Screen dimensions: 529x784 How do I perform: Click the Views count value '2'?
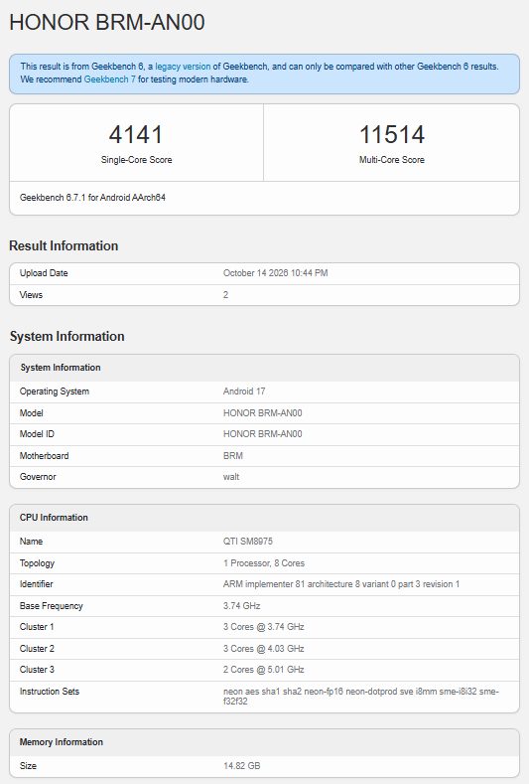click(x=225, y=295)
